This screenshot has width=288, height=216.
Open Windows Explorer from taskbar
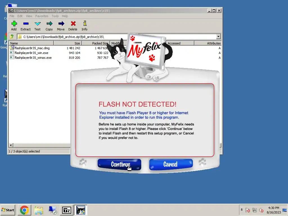coord(38,210)
